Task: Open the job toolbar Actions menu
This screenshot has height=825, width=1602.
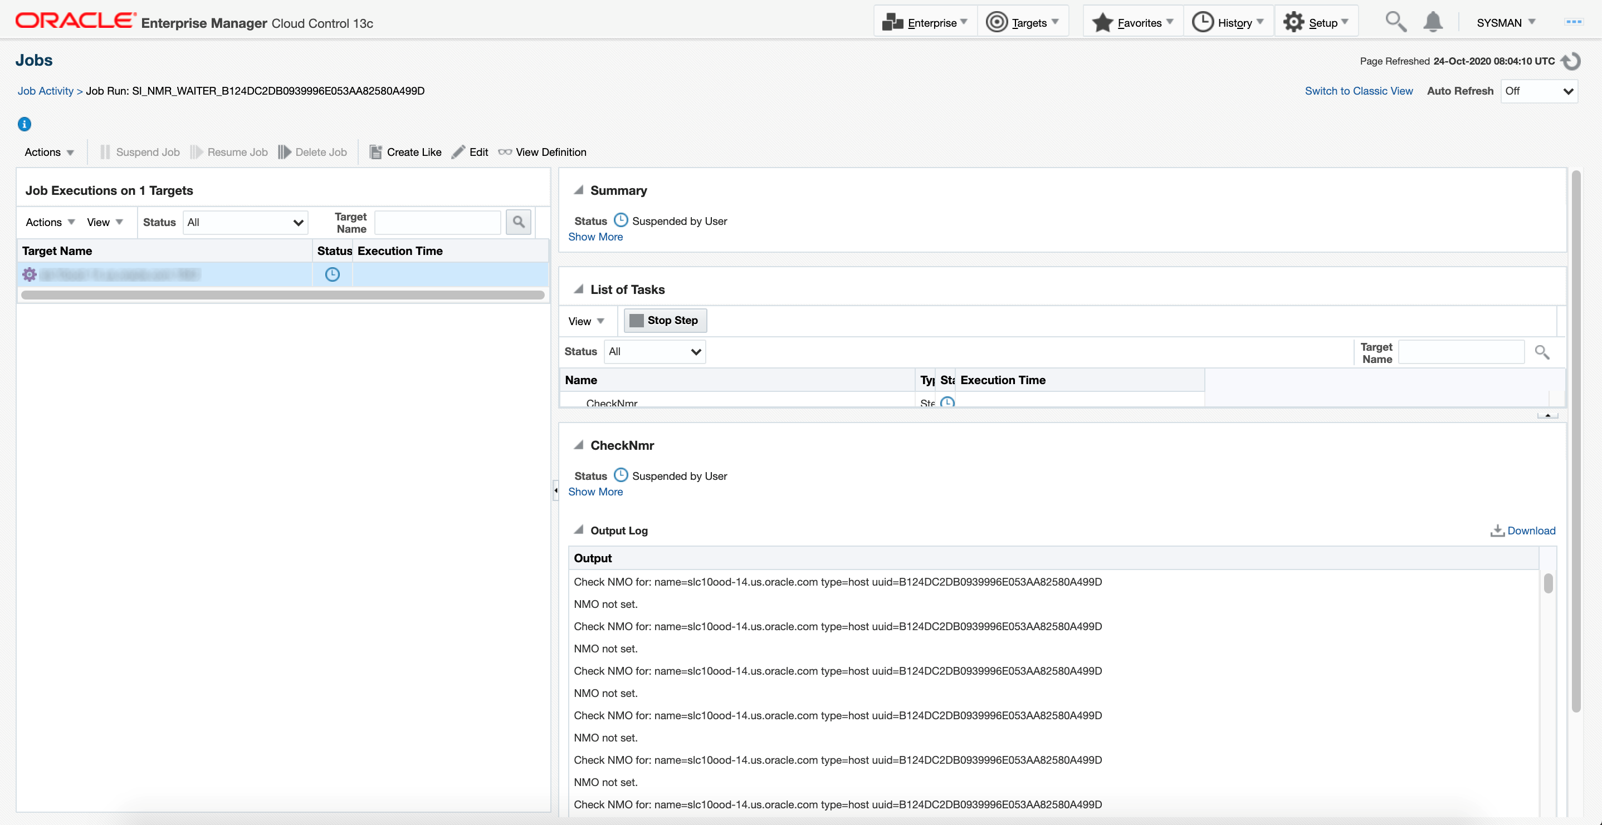Action: coord(49,153)
